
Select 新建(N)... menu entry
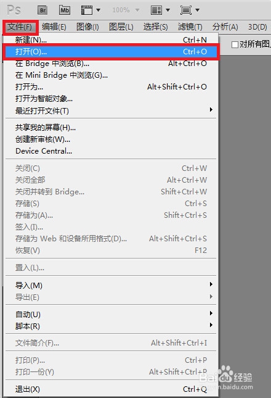[111, 40]
